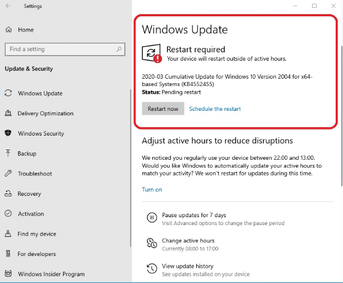
Task: Open For developers settings
Action: click(x=37, y=254)
